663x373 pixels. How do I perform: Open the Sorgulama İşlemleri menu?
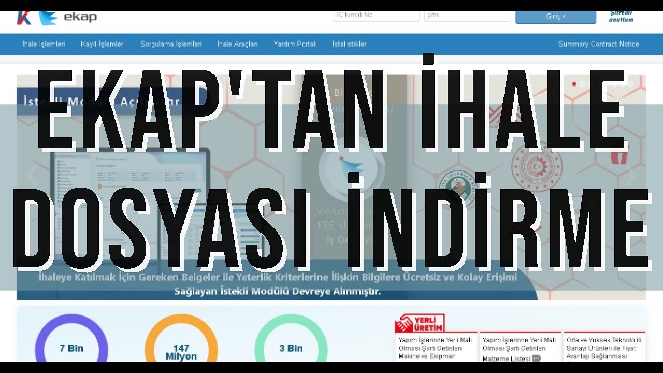point(171,44)
